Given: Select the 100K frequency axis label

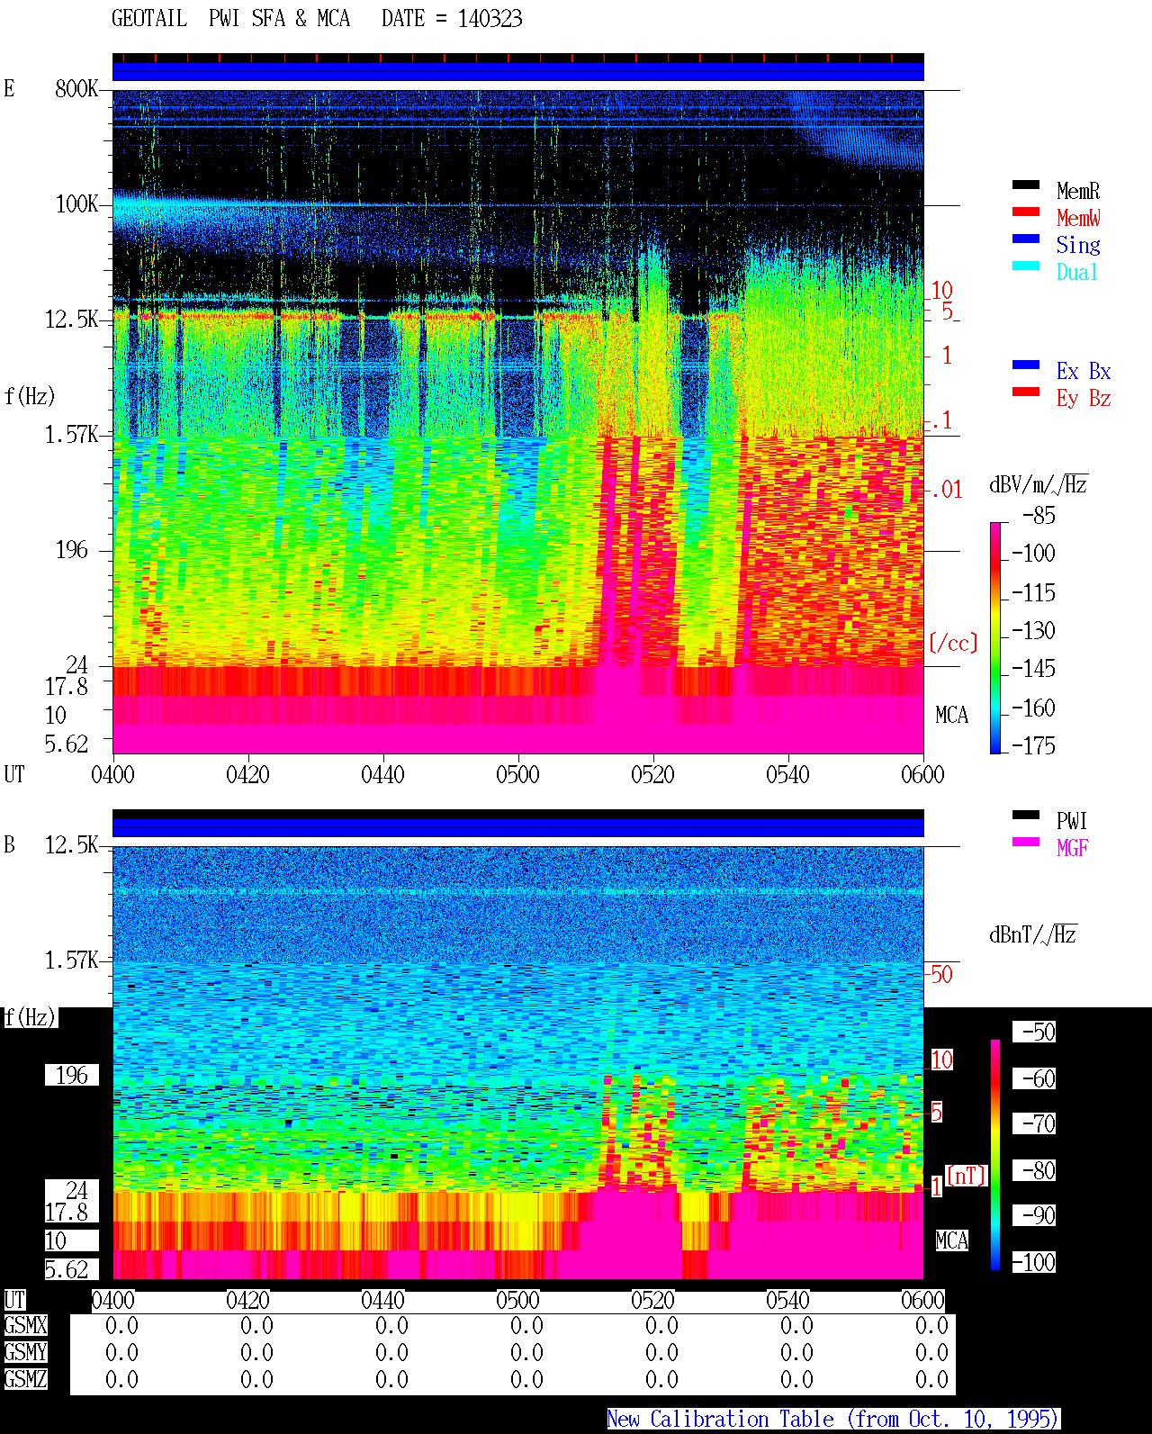Looking at the screenshot, I should pyautogui.click(x=76, y=204).
